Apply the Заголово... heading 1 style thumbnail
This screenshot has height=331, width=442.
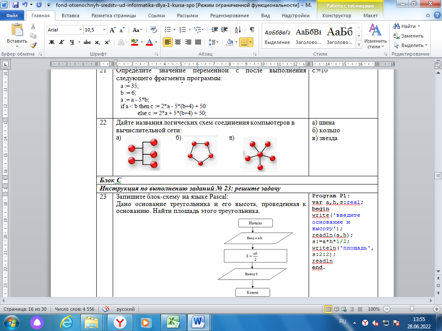308,35
